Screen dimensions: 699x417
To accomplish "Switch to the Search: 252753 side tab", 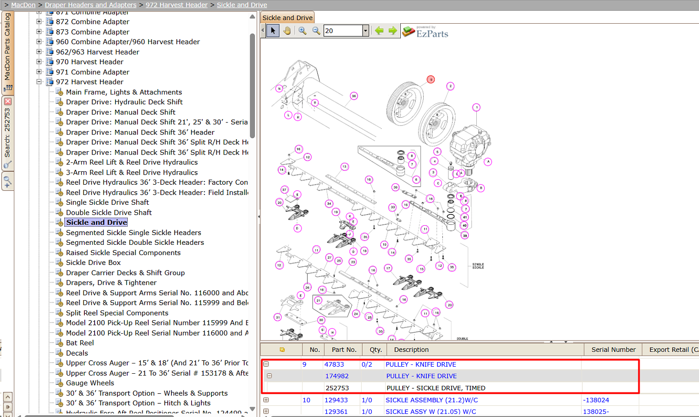I will [7, 133].
